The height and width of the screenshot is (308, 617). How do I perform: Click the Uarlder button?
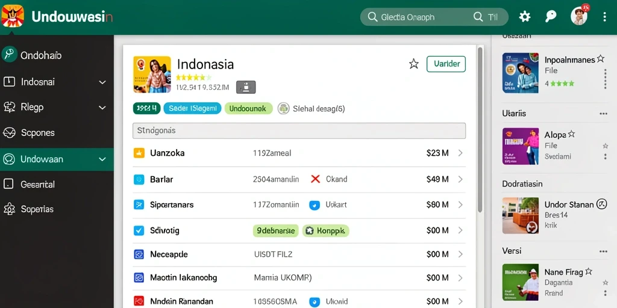pos(446,64)
